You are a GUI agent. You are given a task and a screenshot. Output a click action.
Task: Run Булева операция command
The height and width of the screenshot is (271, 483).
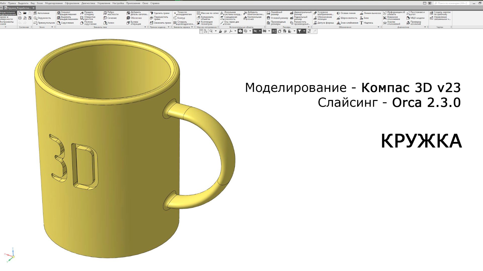134,23
